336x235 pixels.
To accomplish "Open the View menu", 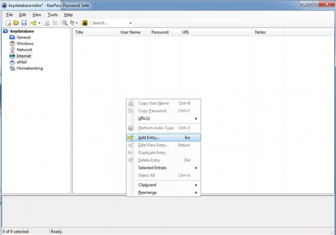I will tap(36, 15).
